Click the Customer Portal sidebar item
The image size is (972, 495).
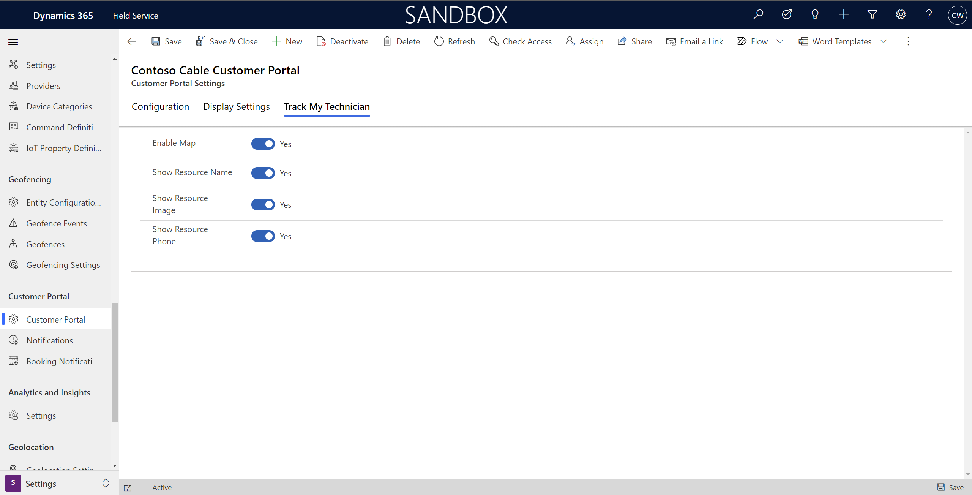(x=55, y=319)
